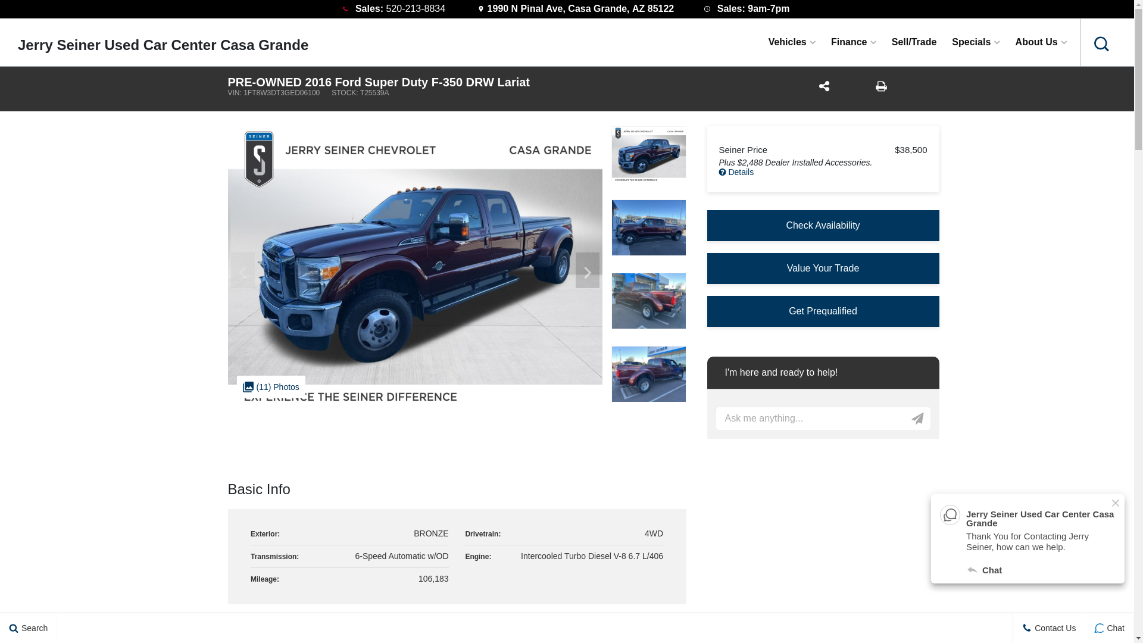
Task: Select the fourth truck thumbnail
Action: coord(648,374)
